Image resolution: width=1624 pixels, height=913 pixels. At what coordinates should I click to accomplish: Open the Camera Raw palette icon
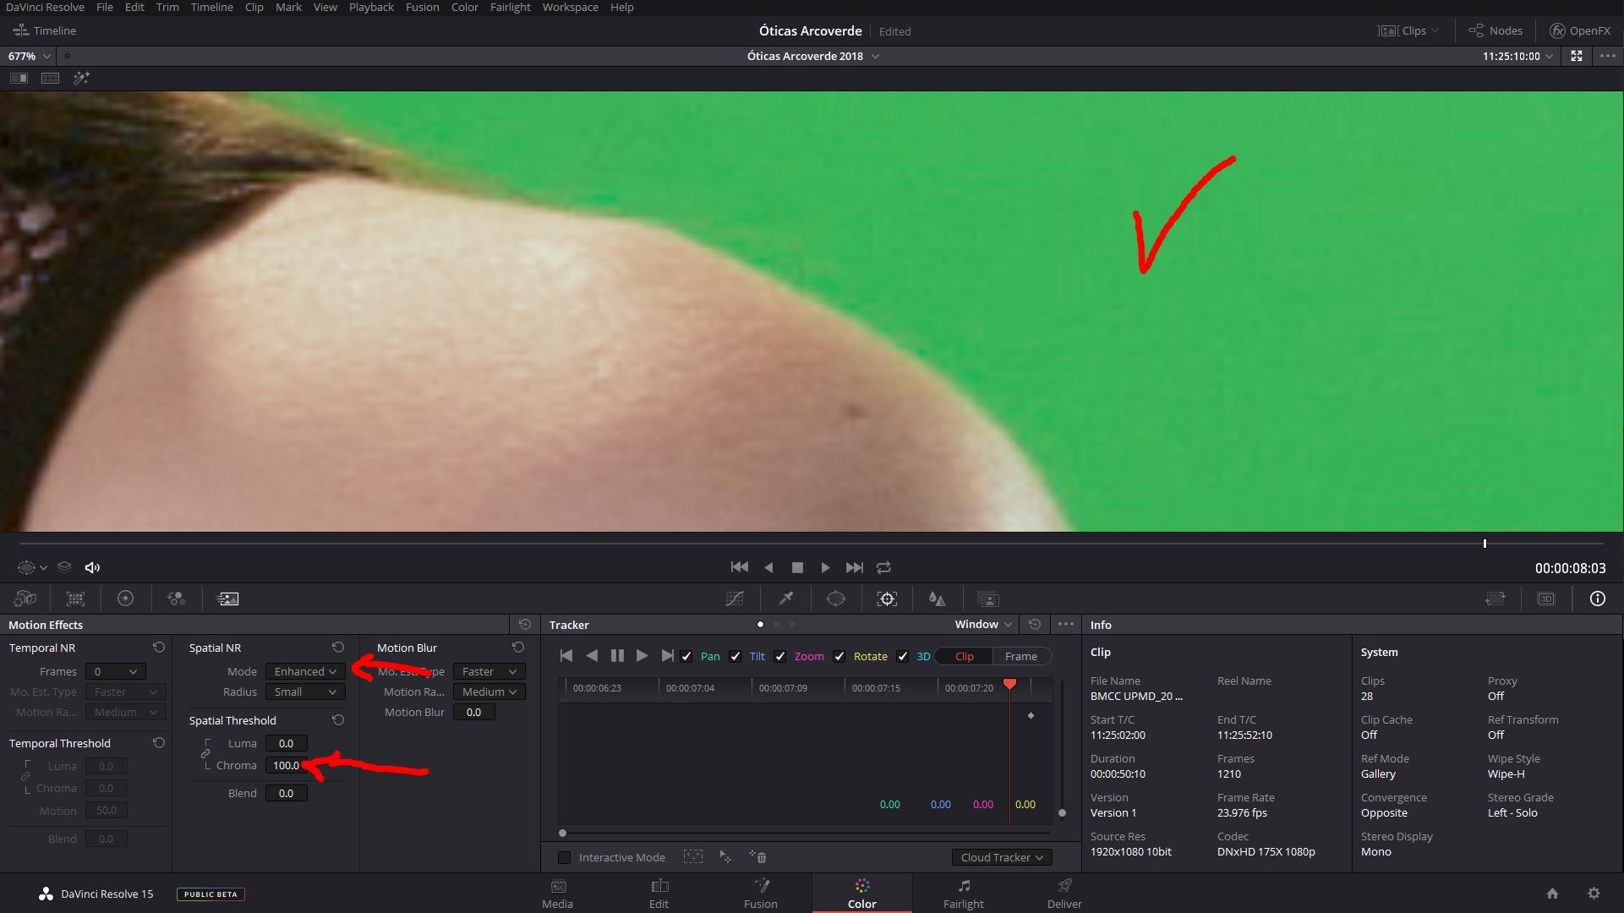pos(25,599)
